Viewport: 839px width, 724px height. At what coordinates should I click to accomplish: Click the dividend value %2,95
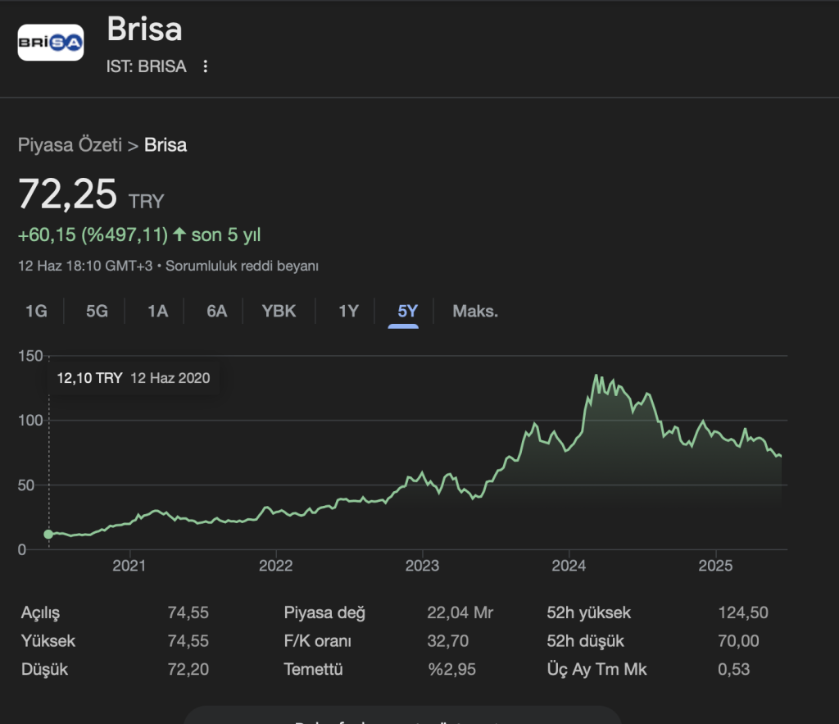[x=451, y=669]
